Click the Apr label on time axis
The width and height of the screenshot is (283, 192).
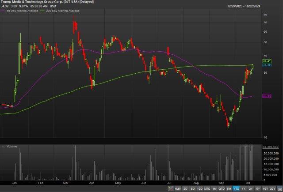pyautogui.click(x=92, y=183)
